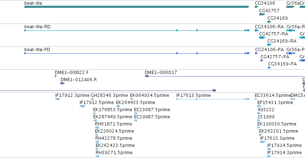Select the IP17914.3prime label
Screen dimensions: 305x158
[284, 153]
